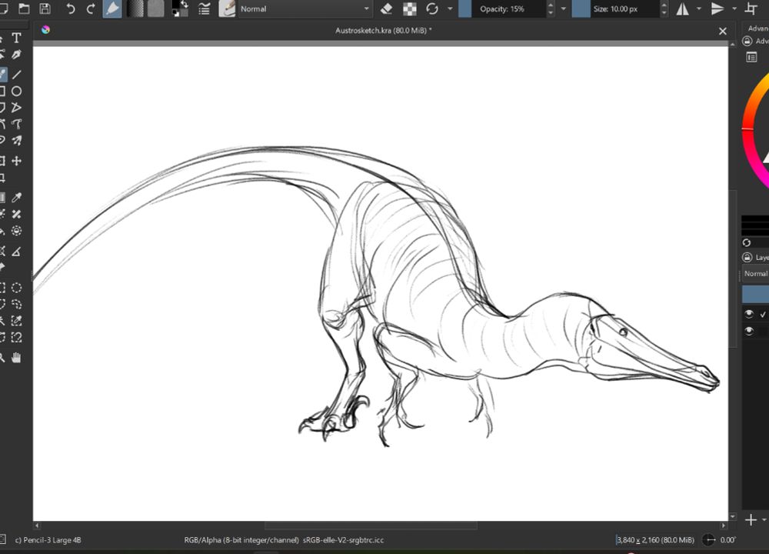Click the foreground/background color selector
The width and height of the screenshot is (769, 554).
pos(181,8)
